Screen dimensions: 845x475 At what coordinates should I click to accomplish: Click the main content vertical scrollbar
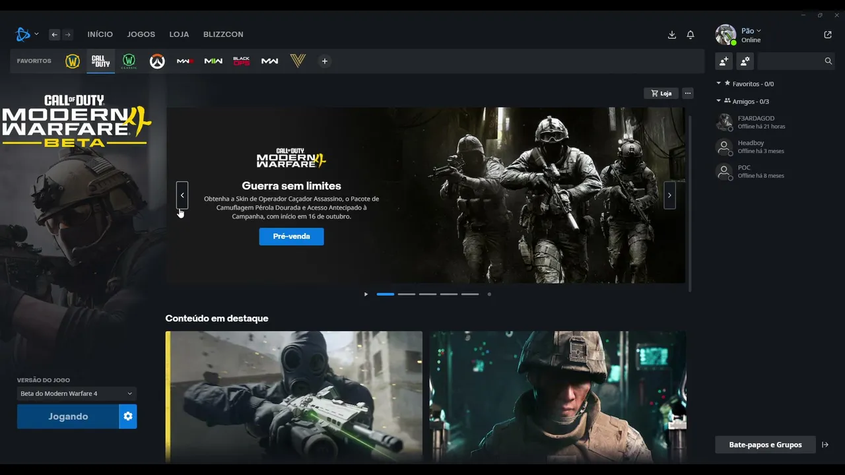pos(691,203)
